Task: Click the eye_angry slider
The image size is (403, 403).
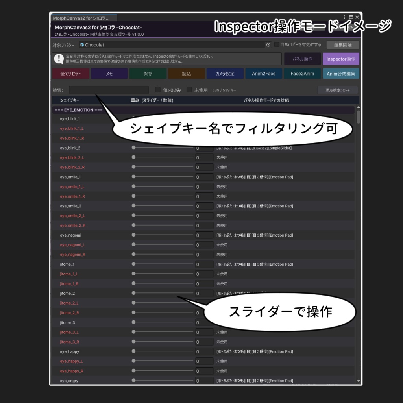Action: [163, 380]
